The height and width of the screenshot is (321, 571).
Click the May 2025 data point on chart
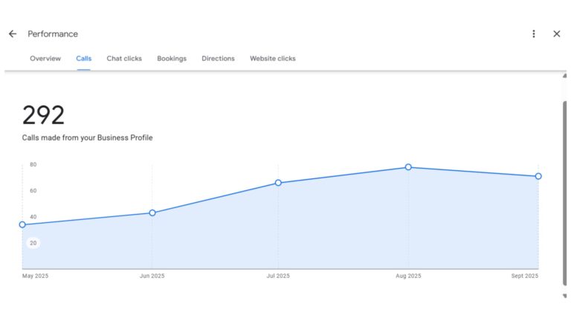tap(22, 224)
